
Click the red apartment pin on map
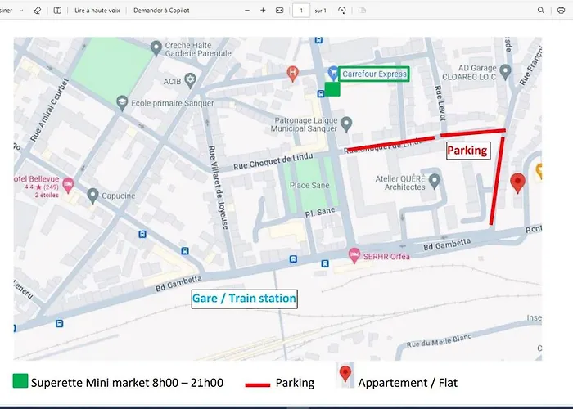(x=517, y=182)
